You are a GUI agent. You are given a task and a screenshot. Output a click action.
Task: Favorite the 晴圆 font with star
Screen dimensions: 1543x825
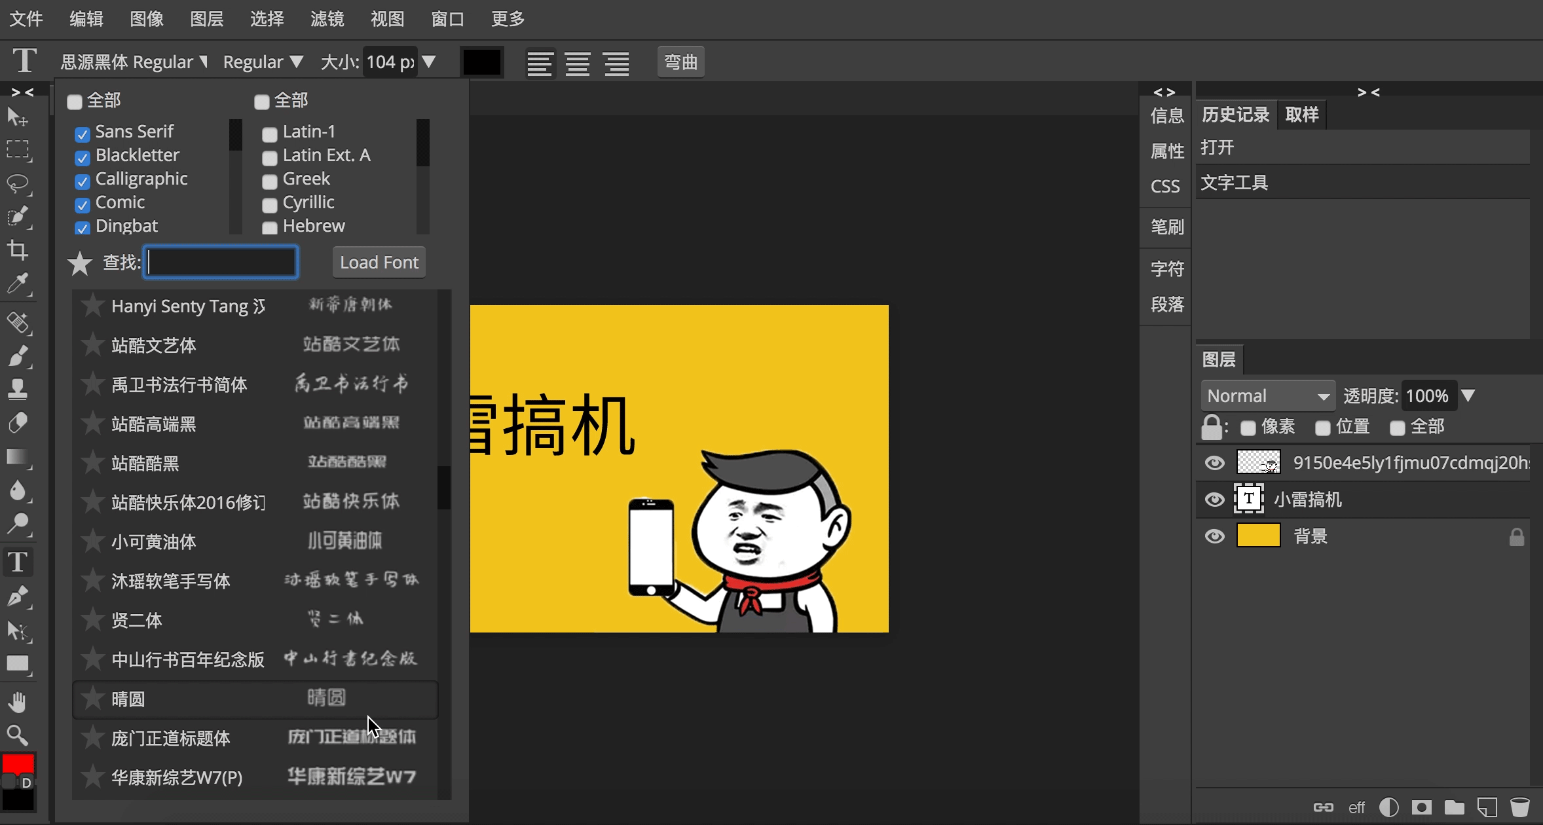(93, 698)
